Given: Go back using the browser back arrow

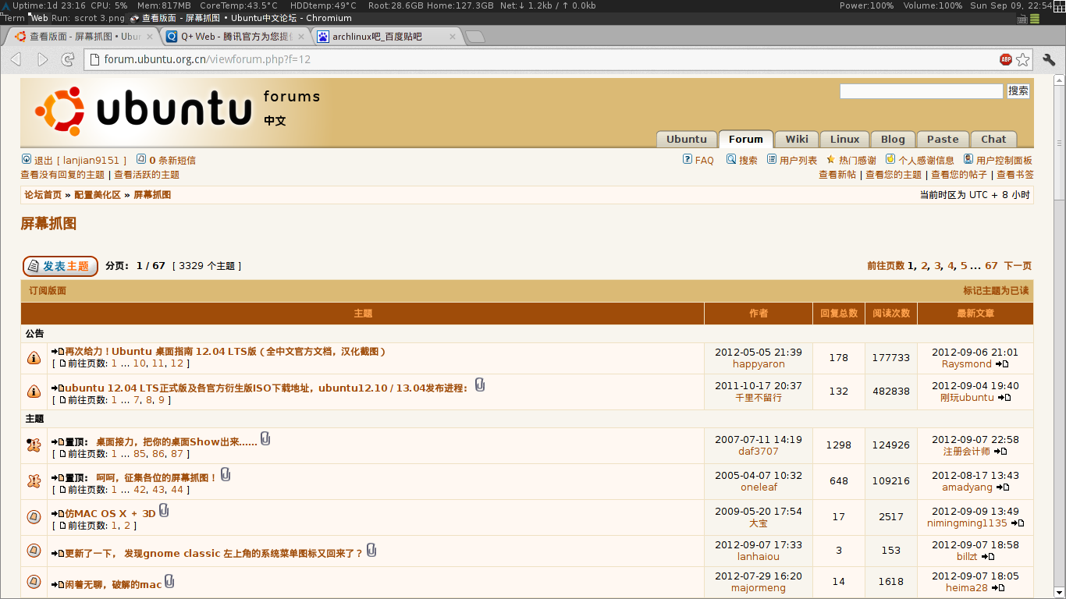Looking at the screenshot, I should tap(16, 59).
